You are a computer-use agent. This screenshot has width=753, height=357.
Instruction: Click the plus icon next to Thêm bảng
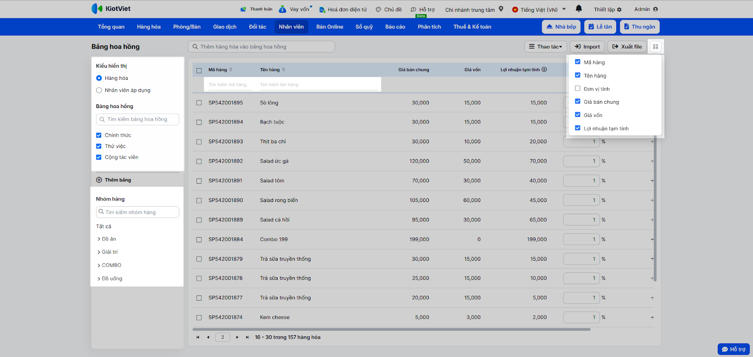[x=99, y=180]
